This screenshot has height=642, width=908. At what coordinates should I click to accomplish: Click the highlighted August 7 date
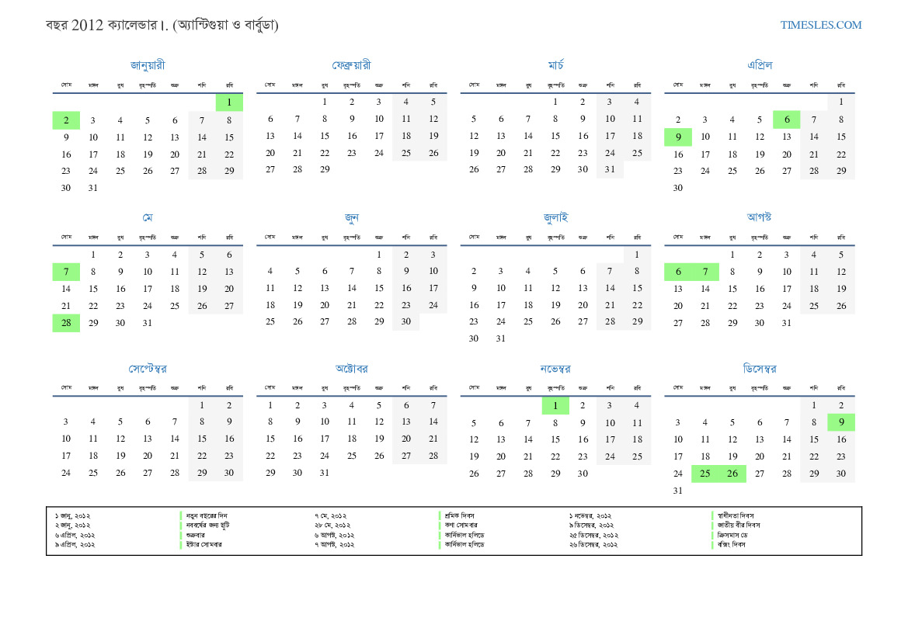point(704,272)
